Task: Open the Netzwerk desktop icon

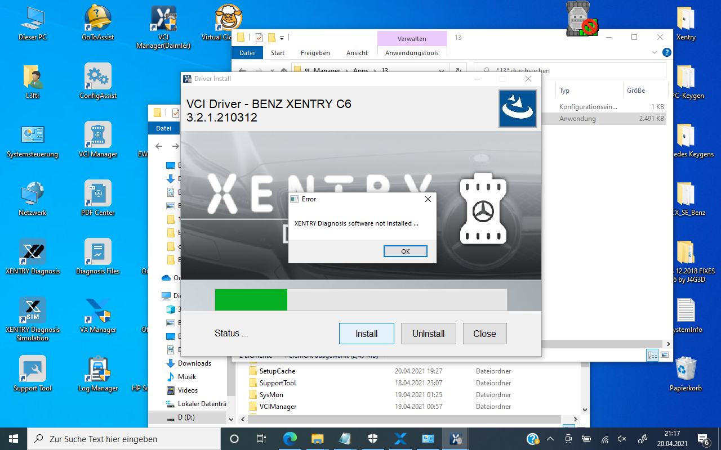Action: [33, 198]
